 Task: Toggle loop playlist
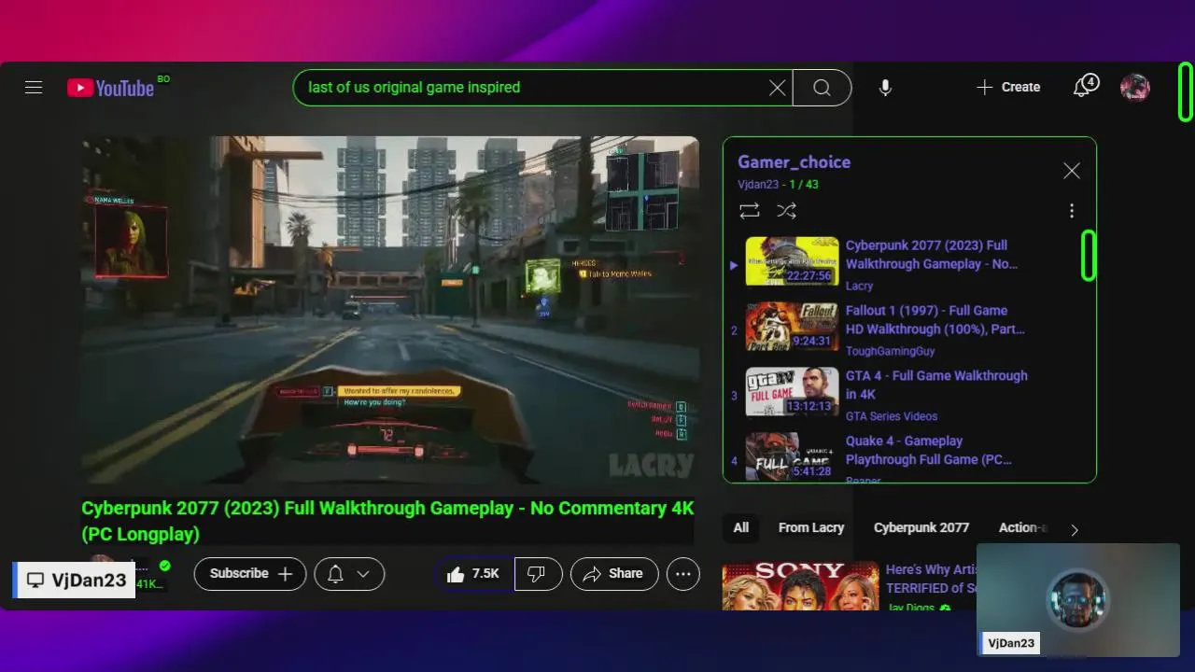(x=750, y=211)
